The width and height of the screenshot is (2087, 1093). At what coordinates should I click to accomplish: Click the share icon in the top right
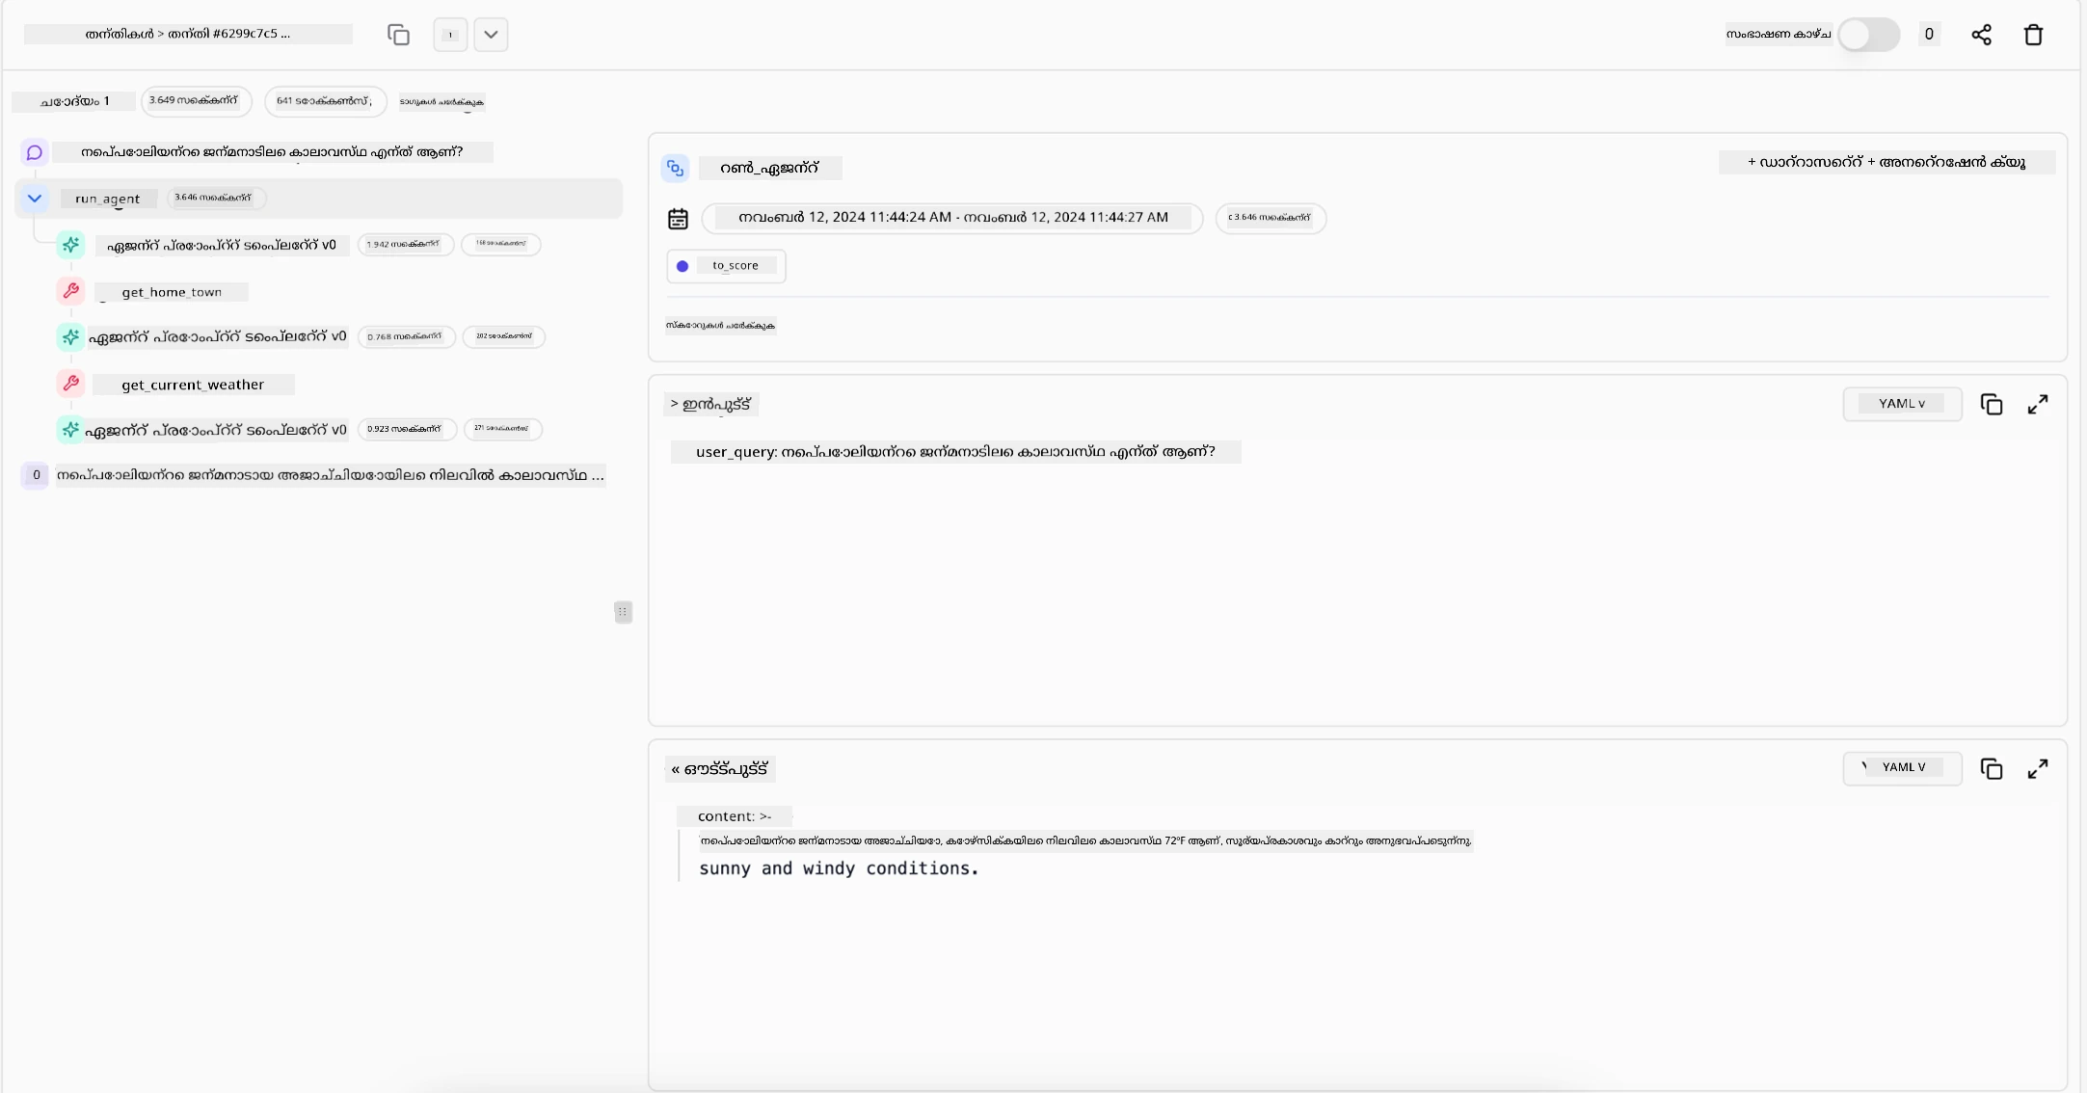click(x=1981, y=35)
